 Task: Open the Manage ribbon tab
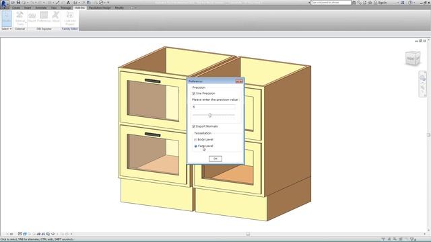tap(66, 7)
